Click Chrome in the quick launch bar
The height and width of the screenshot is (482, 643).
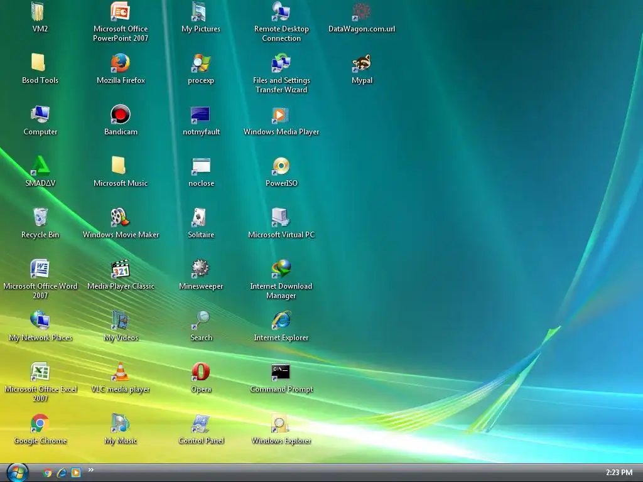pos(48,473)
